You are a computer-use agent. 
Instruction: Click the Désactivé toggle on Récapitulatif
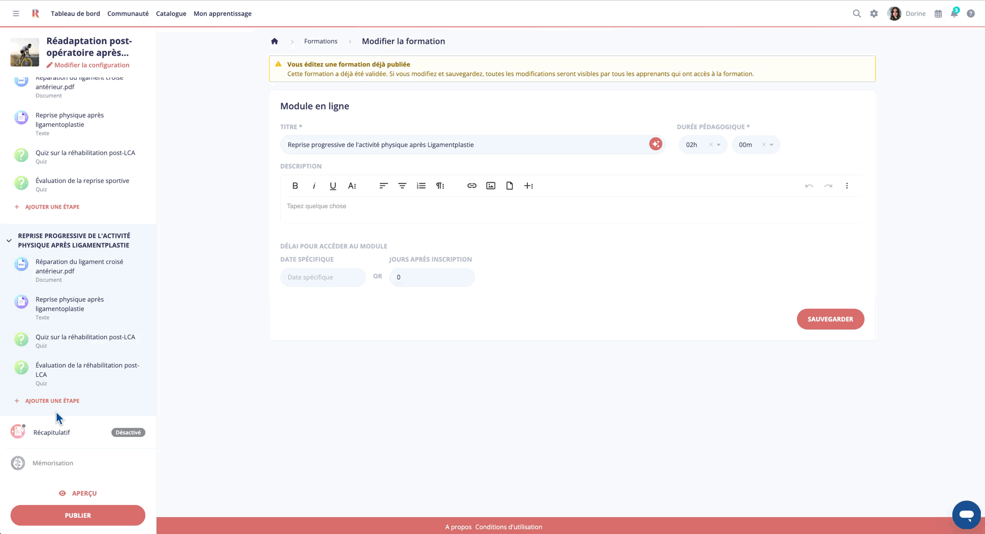point(128,432)
